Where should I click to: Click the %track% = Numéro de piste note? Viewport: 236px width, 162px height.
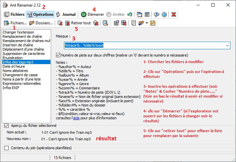(88, 92)
